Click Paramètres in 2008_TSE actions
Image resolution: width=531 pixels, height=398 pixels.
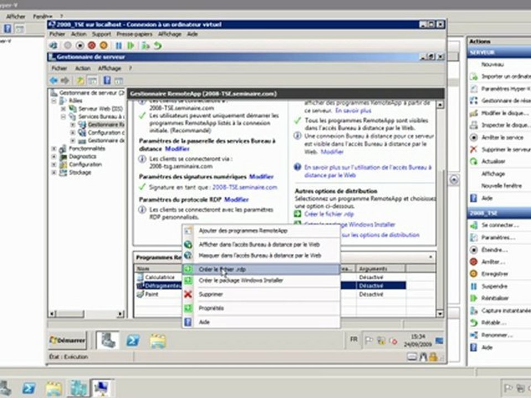point(498,238)
